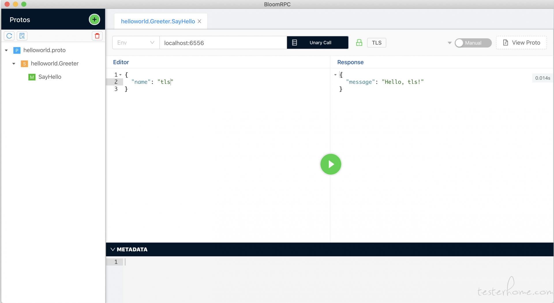554x303 pixels.
Task: Click the orange S service icon
Action: (x=24, y=64)
